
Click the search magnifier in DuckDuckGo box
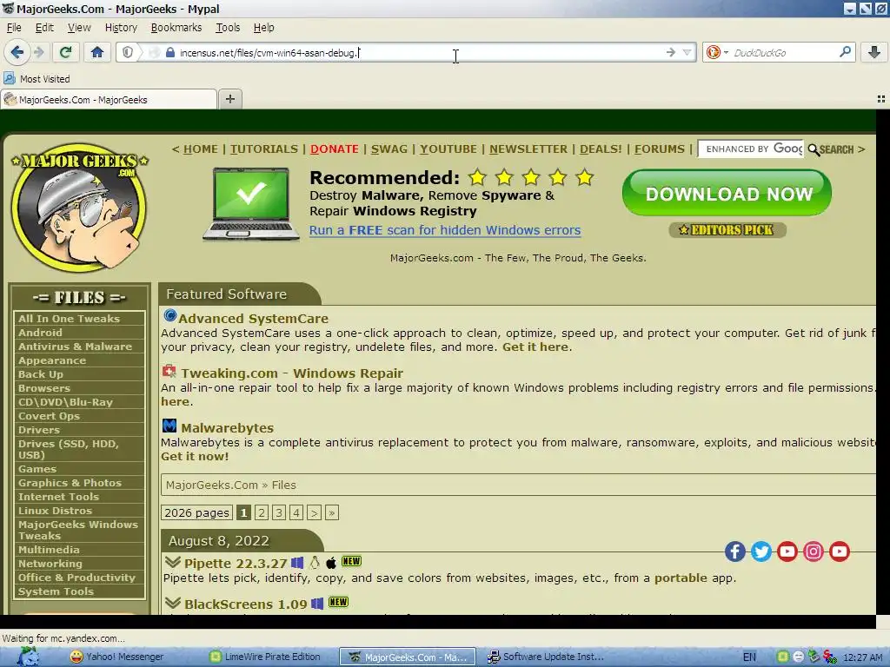click(x=845, y=52)
